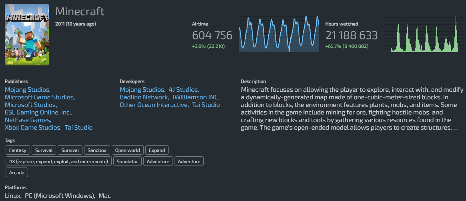
Task: Click the Hours watched value 21 188 633
Action: coord(352,35)
